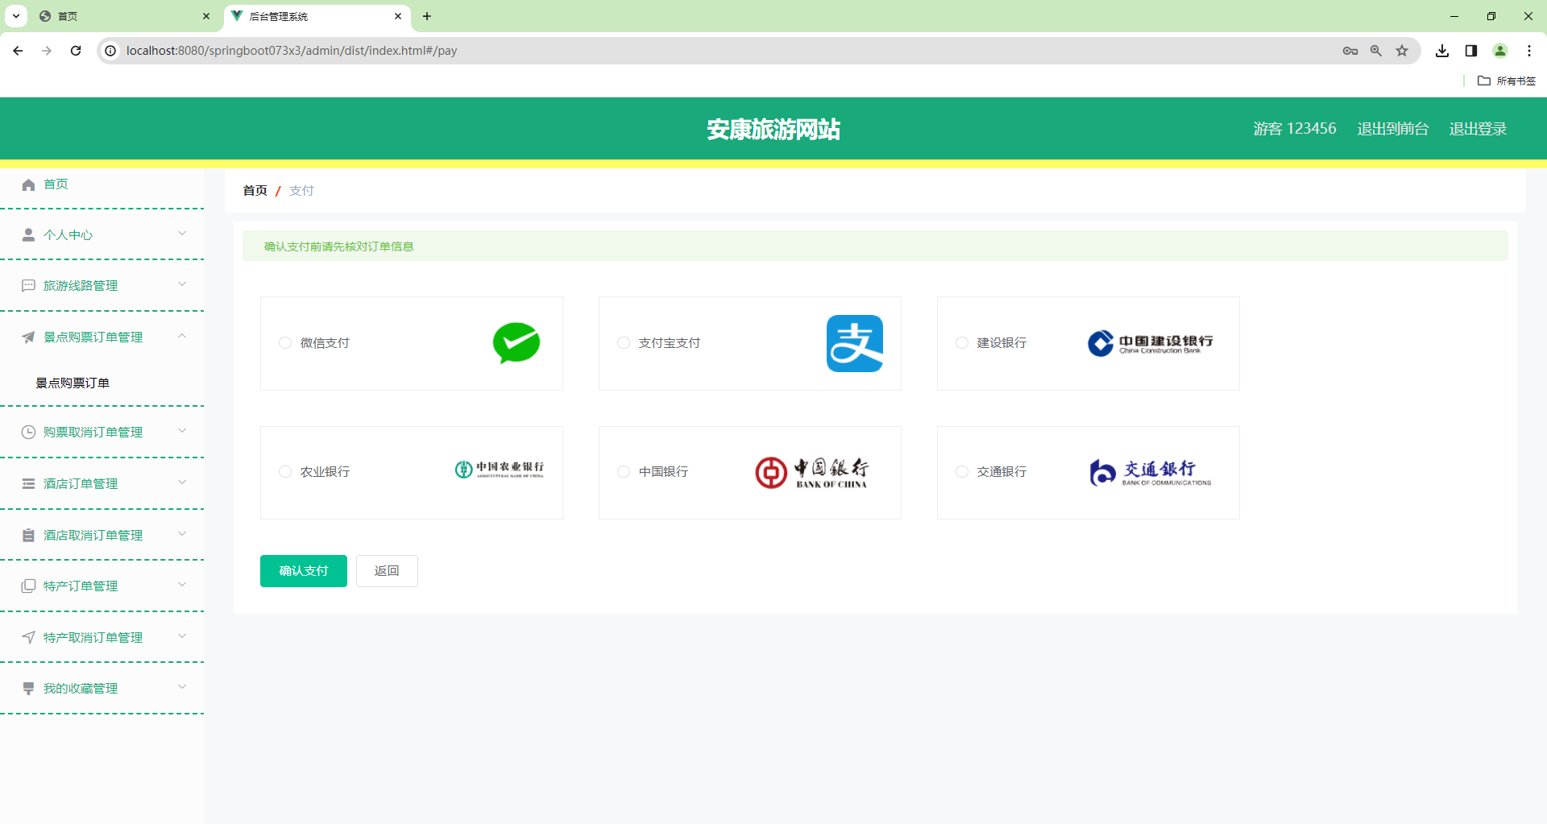Click the 首页 breadcrumb link

[x=255, y=191]
